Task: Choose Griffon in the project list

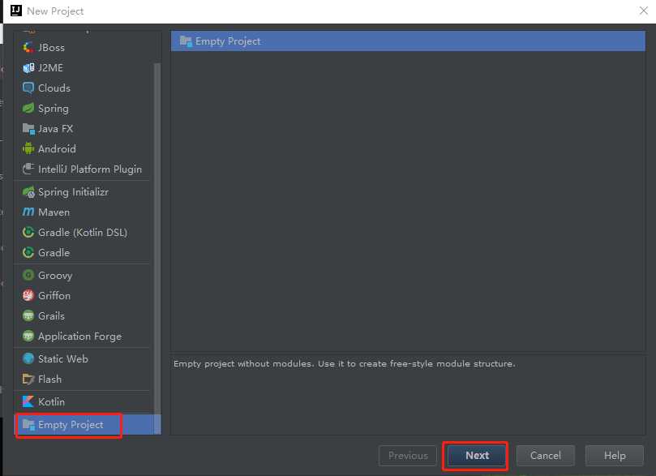Action: [54, 296]
